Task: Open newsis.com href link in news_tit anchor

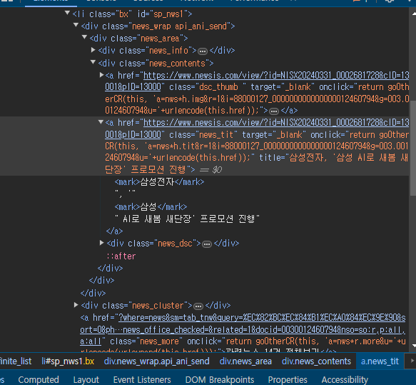Action: (276, 123)
